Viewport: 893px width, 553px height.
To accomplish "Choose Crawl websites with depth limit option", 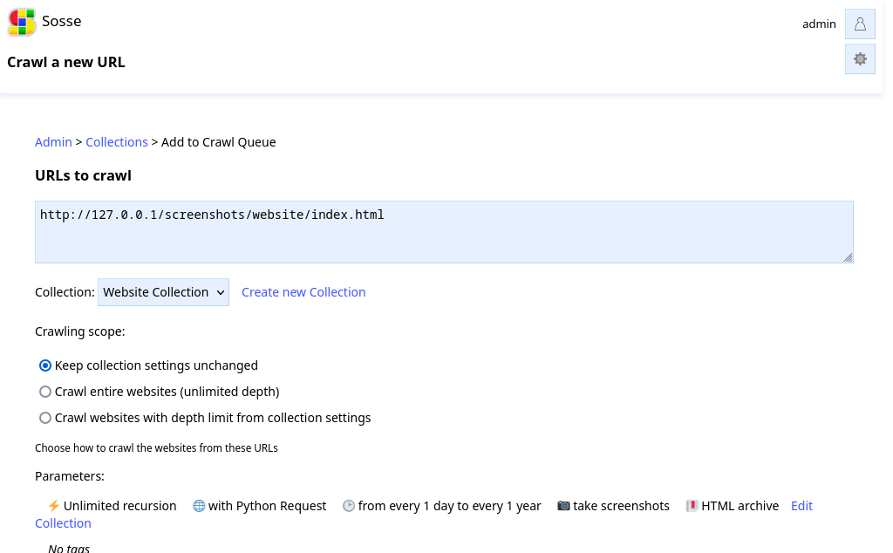I will (x=45, y=418).
